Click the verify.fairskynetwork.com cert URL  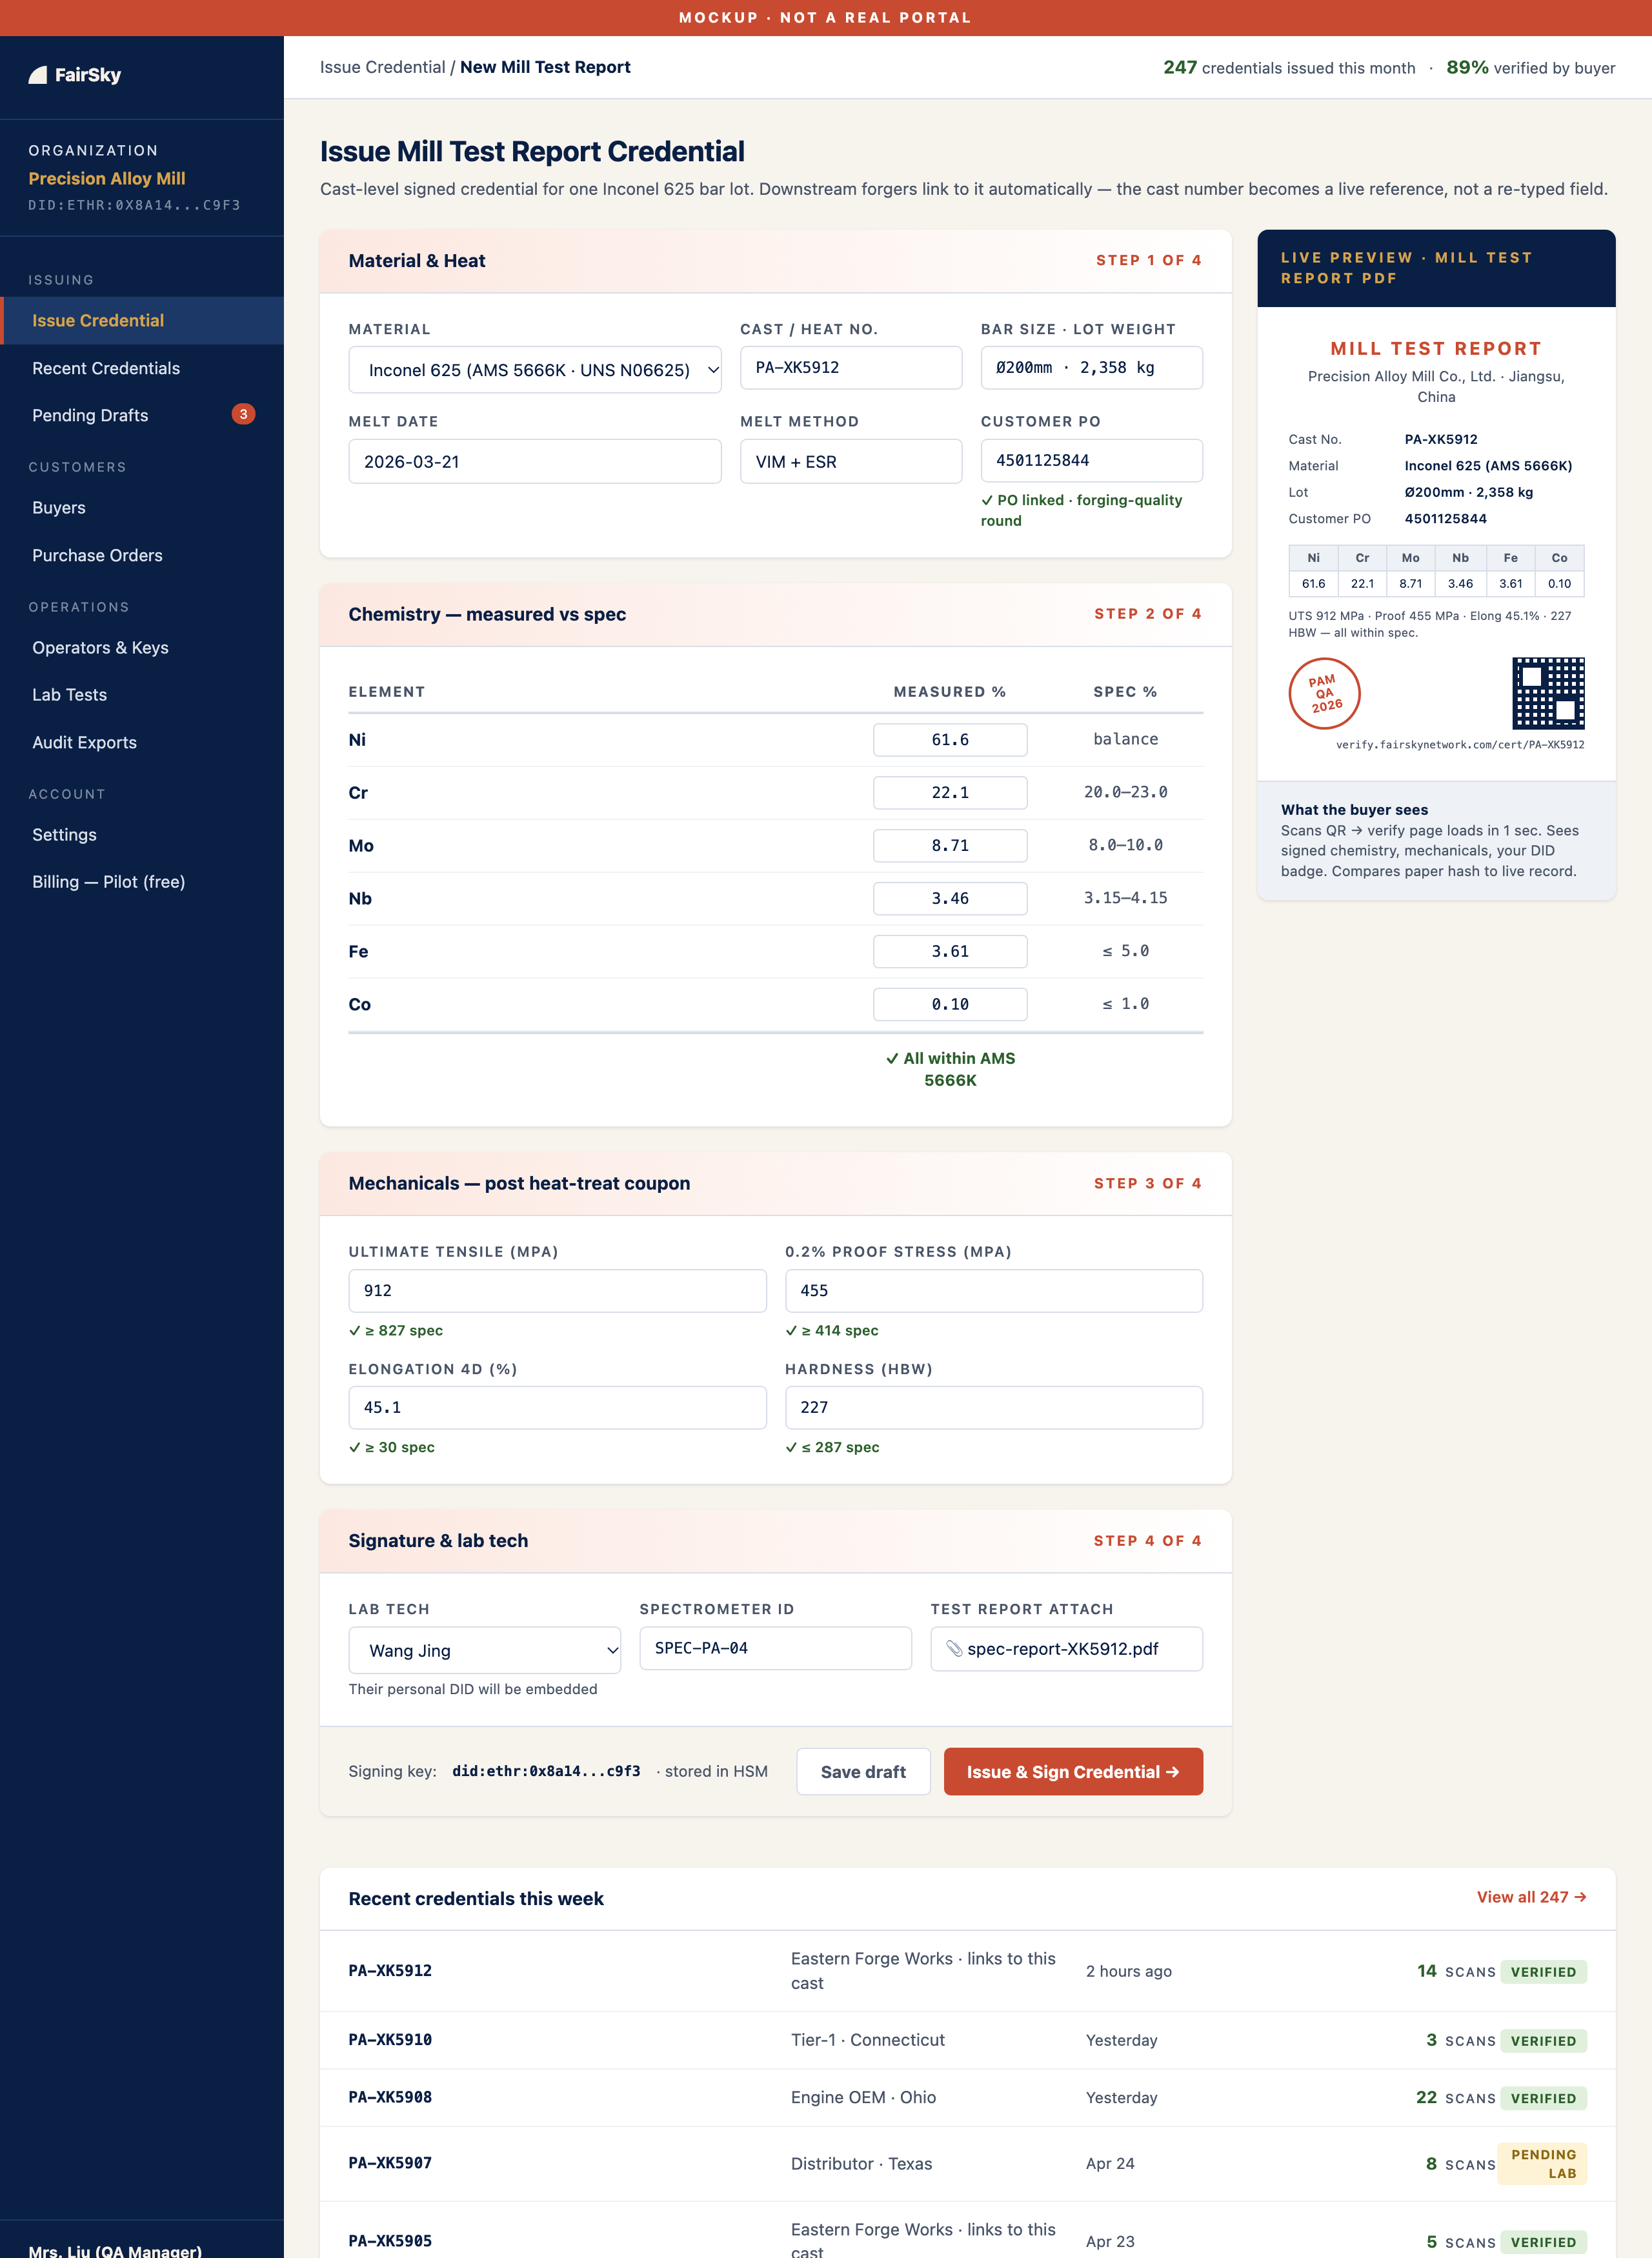coord(1460,744)
